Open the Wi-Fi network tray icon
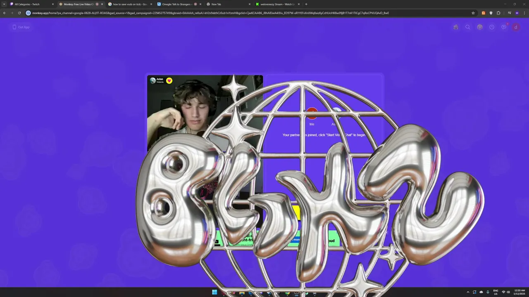The width and height of the screenshot is (529, 297). [x=503, y=292]
